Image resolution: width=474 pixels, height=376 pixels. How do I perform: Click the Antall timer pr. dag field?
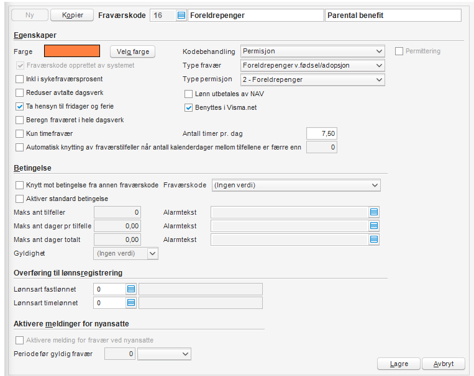tap(322, 133)
